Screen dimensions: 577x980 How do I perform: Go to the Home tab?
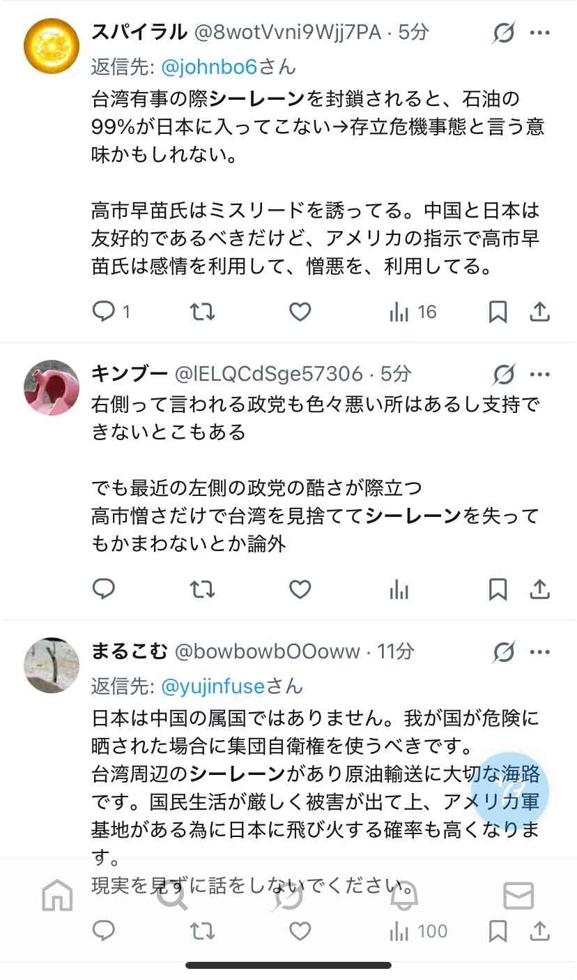pos(57,896)
